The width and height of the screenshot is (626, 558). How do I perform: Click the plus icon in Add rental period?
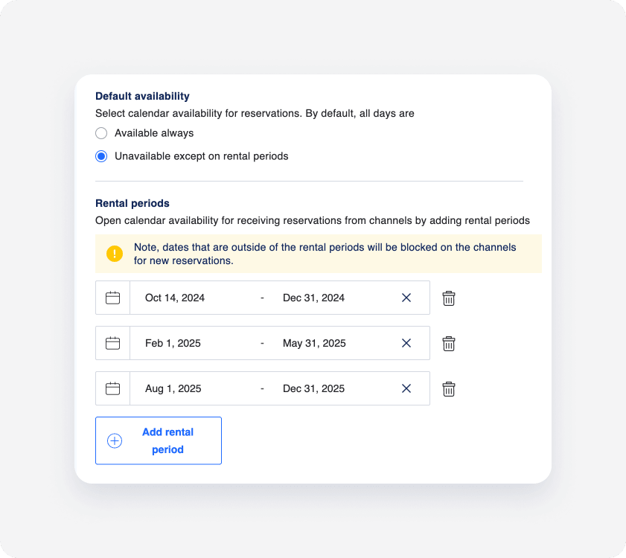click(x=115, y=441)
